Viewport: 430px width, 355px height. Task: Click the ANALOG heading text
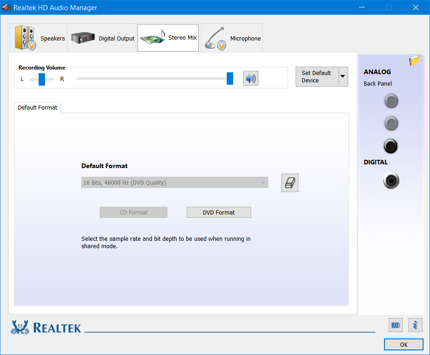(x=377, y=72)
